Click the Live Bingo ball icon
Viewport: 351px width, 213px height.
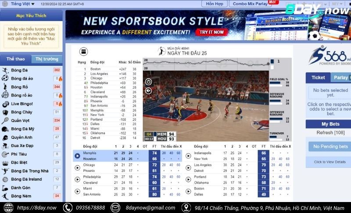click(5, 104)
